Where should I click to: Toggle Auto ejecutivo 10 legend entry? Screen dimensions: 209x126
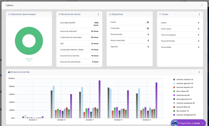[182, 99]
